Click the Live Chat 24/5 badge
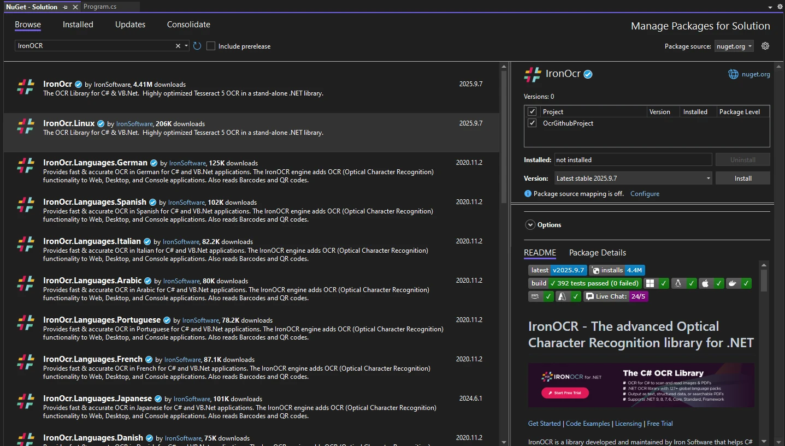The width and height of the screenshot is (785, 446). tap(616, 296)
